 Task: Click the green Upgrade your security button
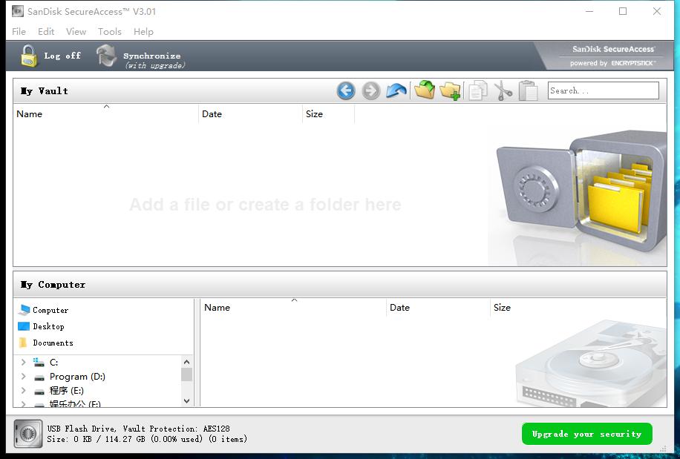586,434
